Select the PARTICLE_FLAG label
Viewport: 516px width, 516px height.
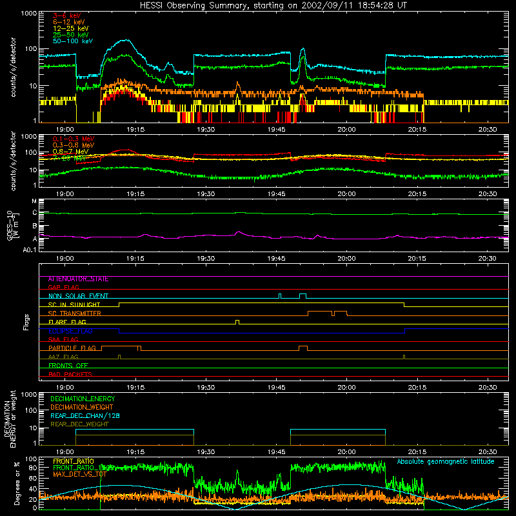coord(72,348)
